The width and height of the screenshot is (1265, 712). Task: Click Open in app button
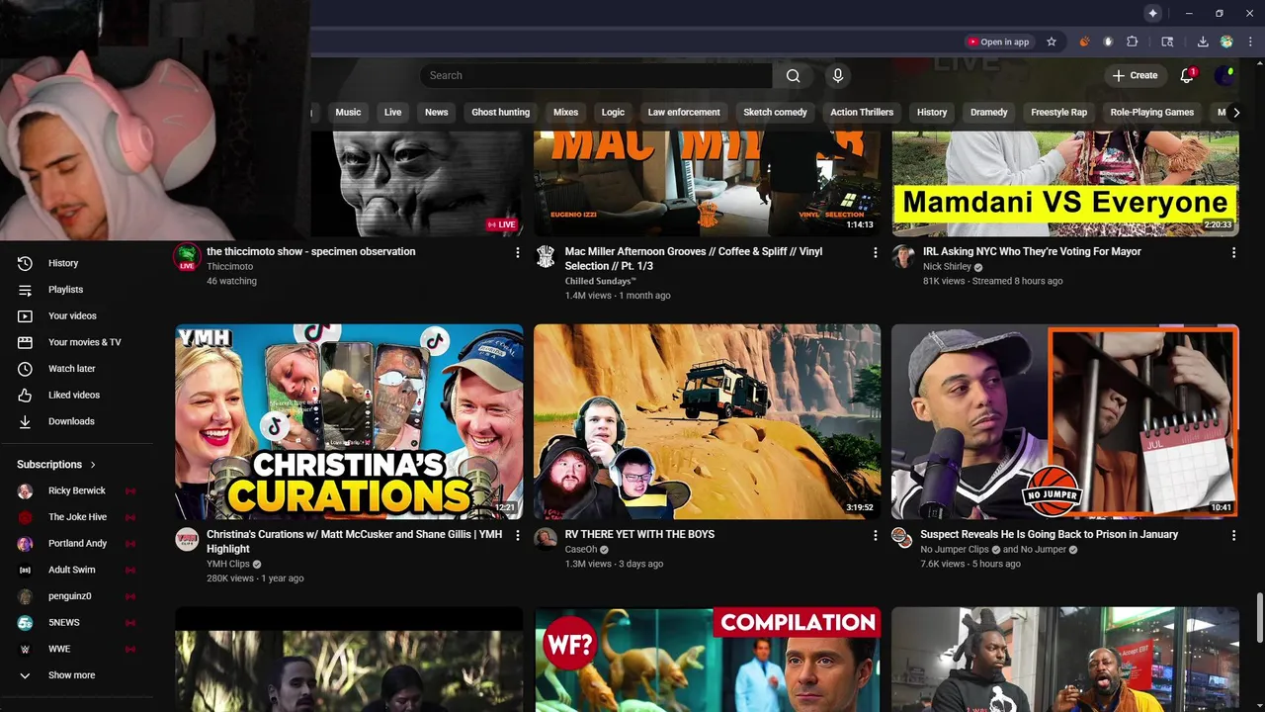(x=998, y=42)
